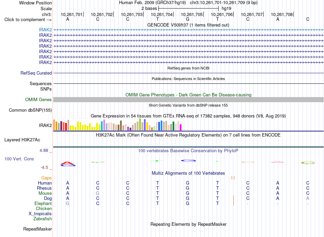This screenshot has width=324, height=237.
Task: Click the 100 Vert. Cons track label
Action: coord(19,159)
